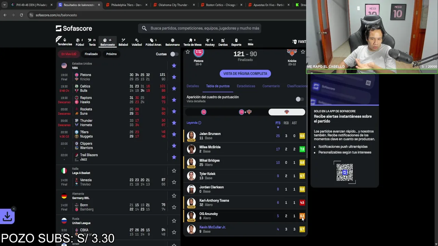Switch to Fútbol sport section
The width and height of the screenshot is (438, 246).
[80, 42]
